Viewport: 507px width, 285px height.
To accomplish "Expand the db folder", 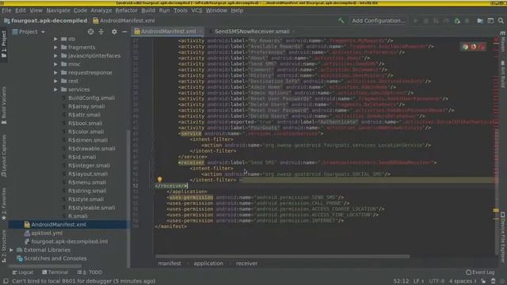I will [55, 39].
